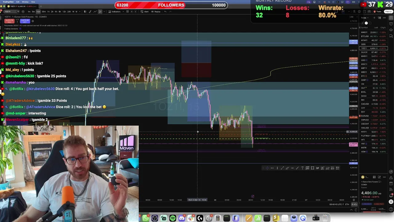
Task: Choose the line chart type icon
Action: pos(95,11)
